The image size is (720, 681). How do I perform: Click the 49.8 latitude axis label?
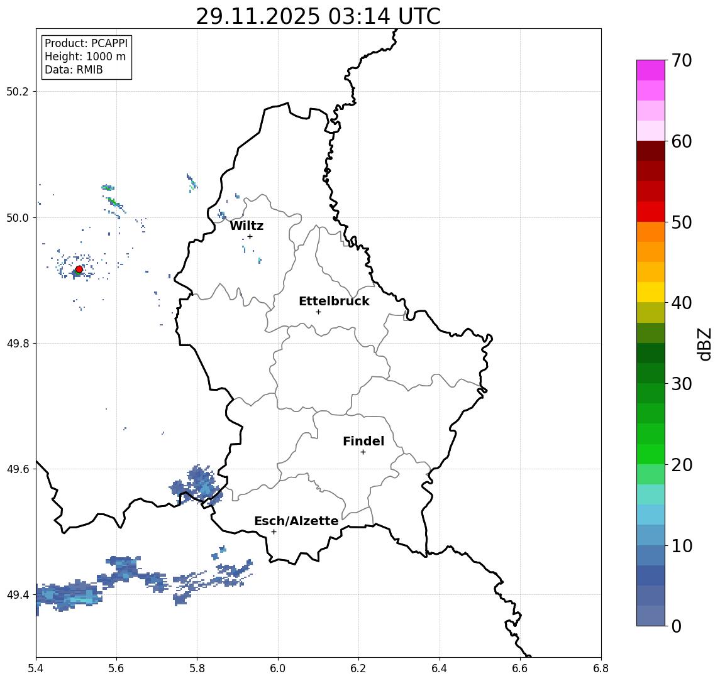point(18,343)
